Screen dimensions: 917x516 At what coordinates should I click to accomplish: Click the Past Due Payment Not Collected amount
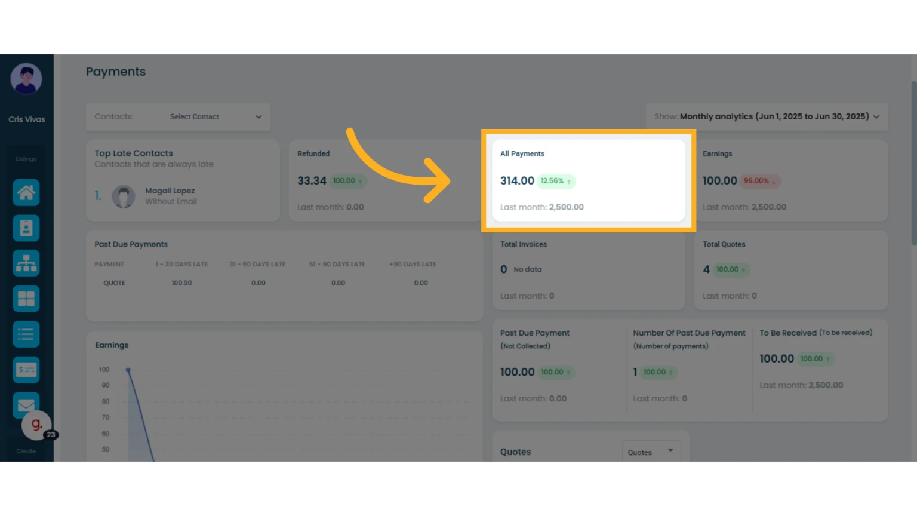click(517, 372)
